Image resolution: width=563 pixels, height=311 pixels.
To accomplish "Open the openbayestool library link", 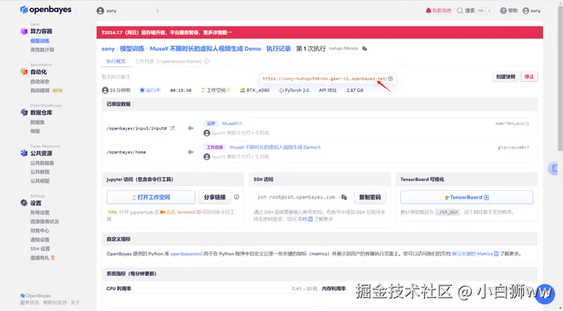I will [x=186, y=254].
